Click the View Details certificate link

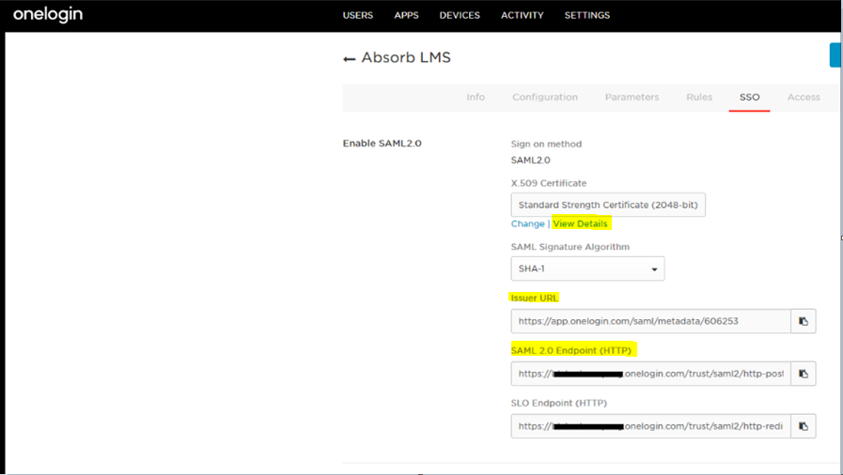[x=580, y=223]
